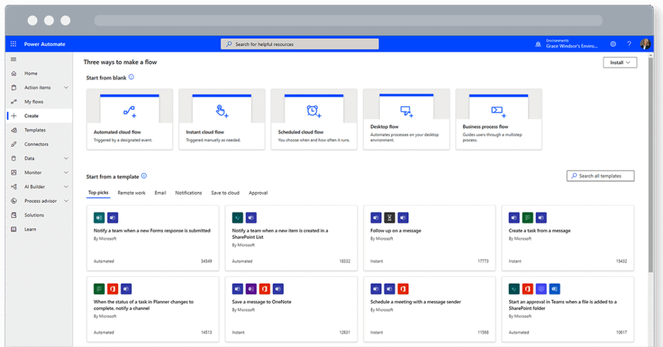Open the Install dropdown button
This screenshot has height=347, width=663.
620,63
